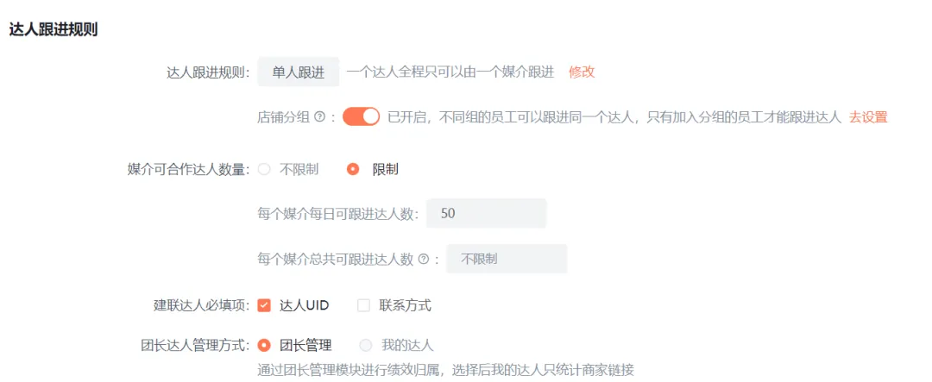Enable the 联系方式 checkbox

coord(363,305)
